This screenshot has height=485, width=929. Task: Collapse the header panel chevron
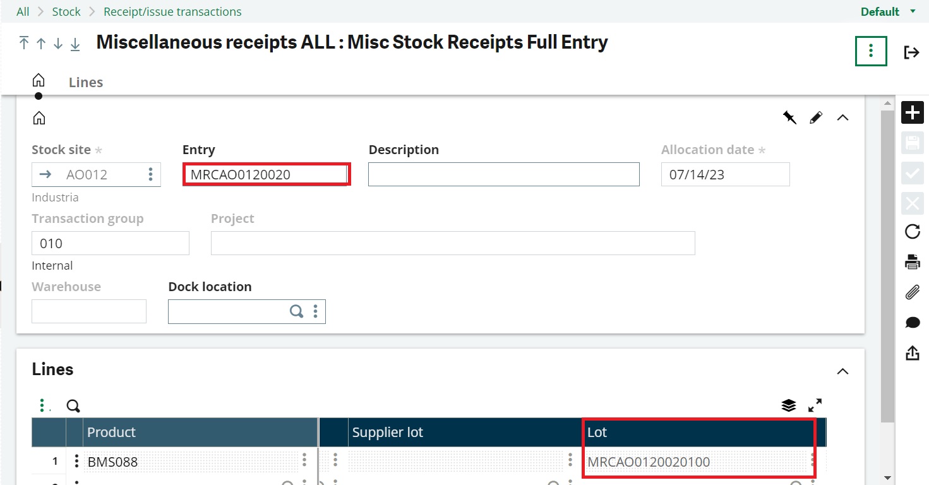842,117
